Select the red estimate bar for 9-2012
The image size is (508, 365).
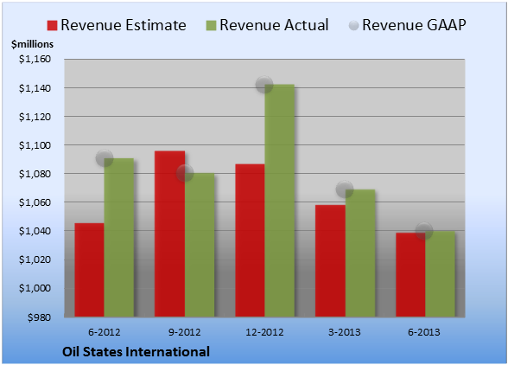click(169, 234)
